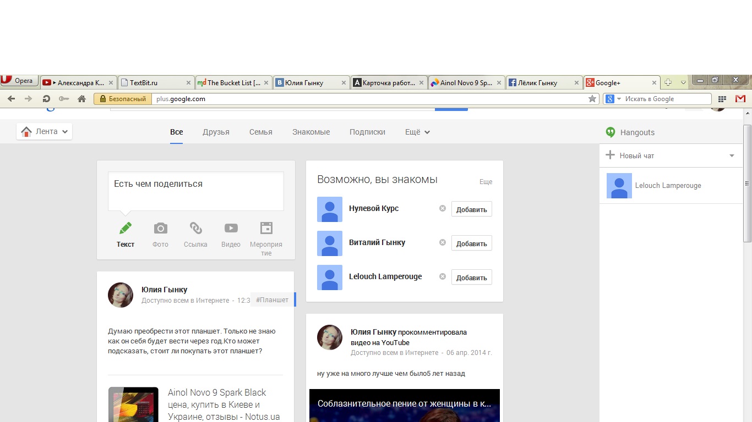752x422 pixels.
Task: Select the Семья circle filter
Action: [x=261, y=132]
